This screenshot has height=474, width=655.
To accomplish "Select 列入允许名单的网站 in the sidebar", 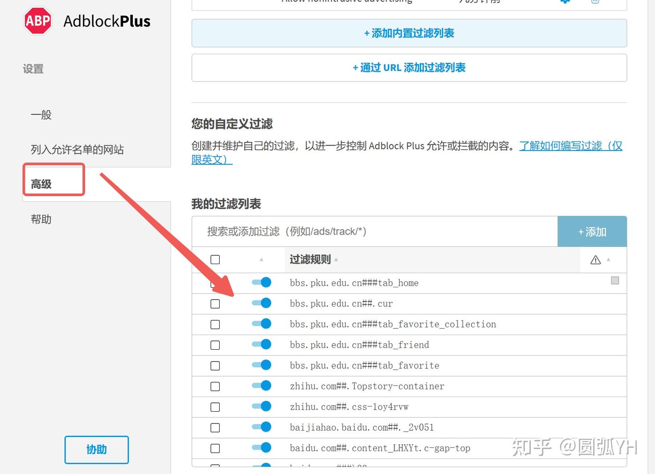I will coord(76,149).
